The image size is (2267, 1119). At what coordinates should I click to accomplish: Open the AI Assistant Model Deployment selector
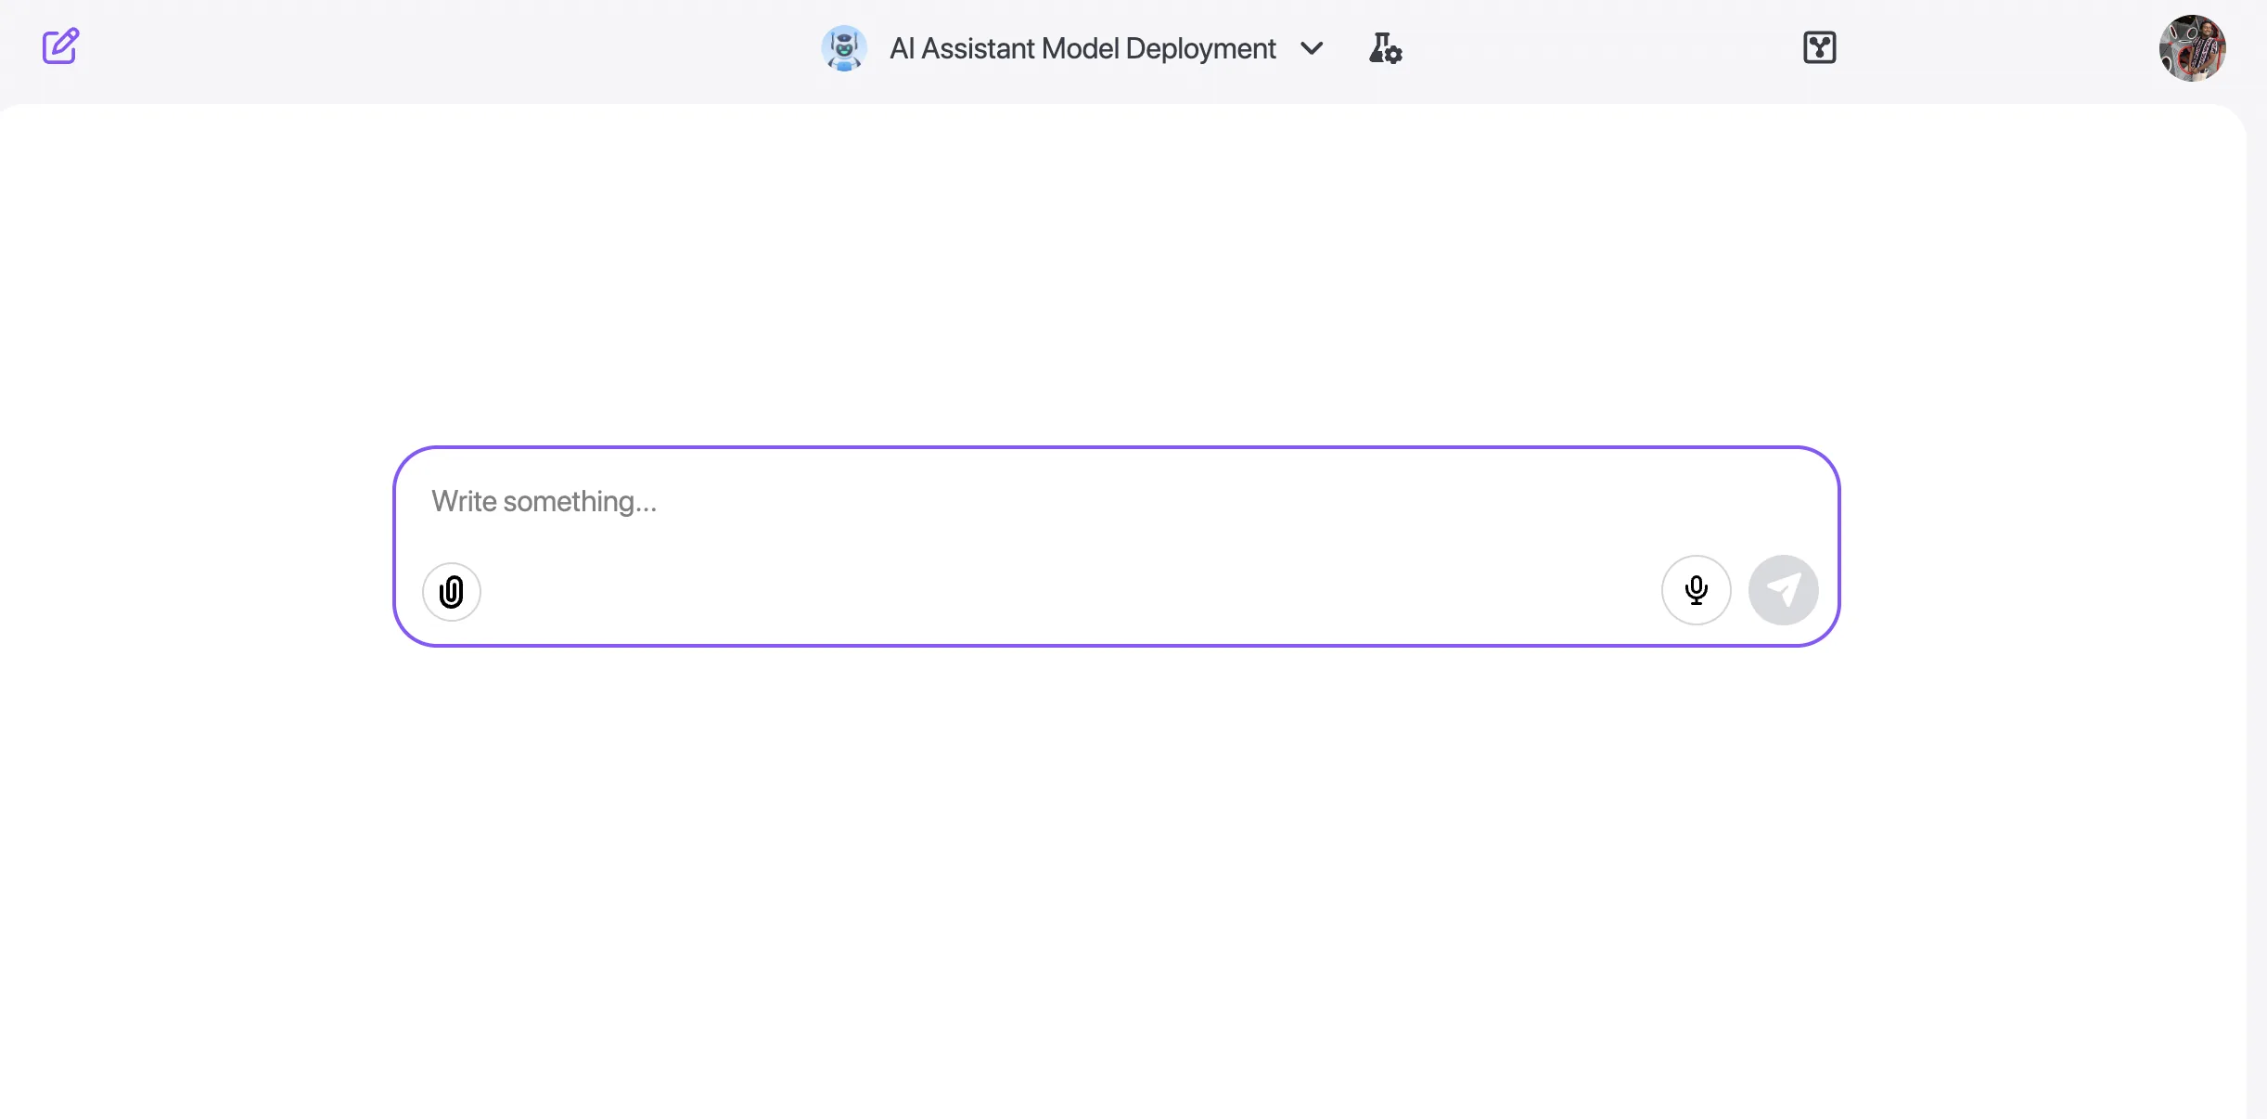[x=1072, y=48]
